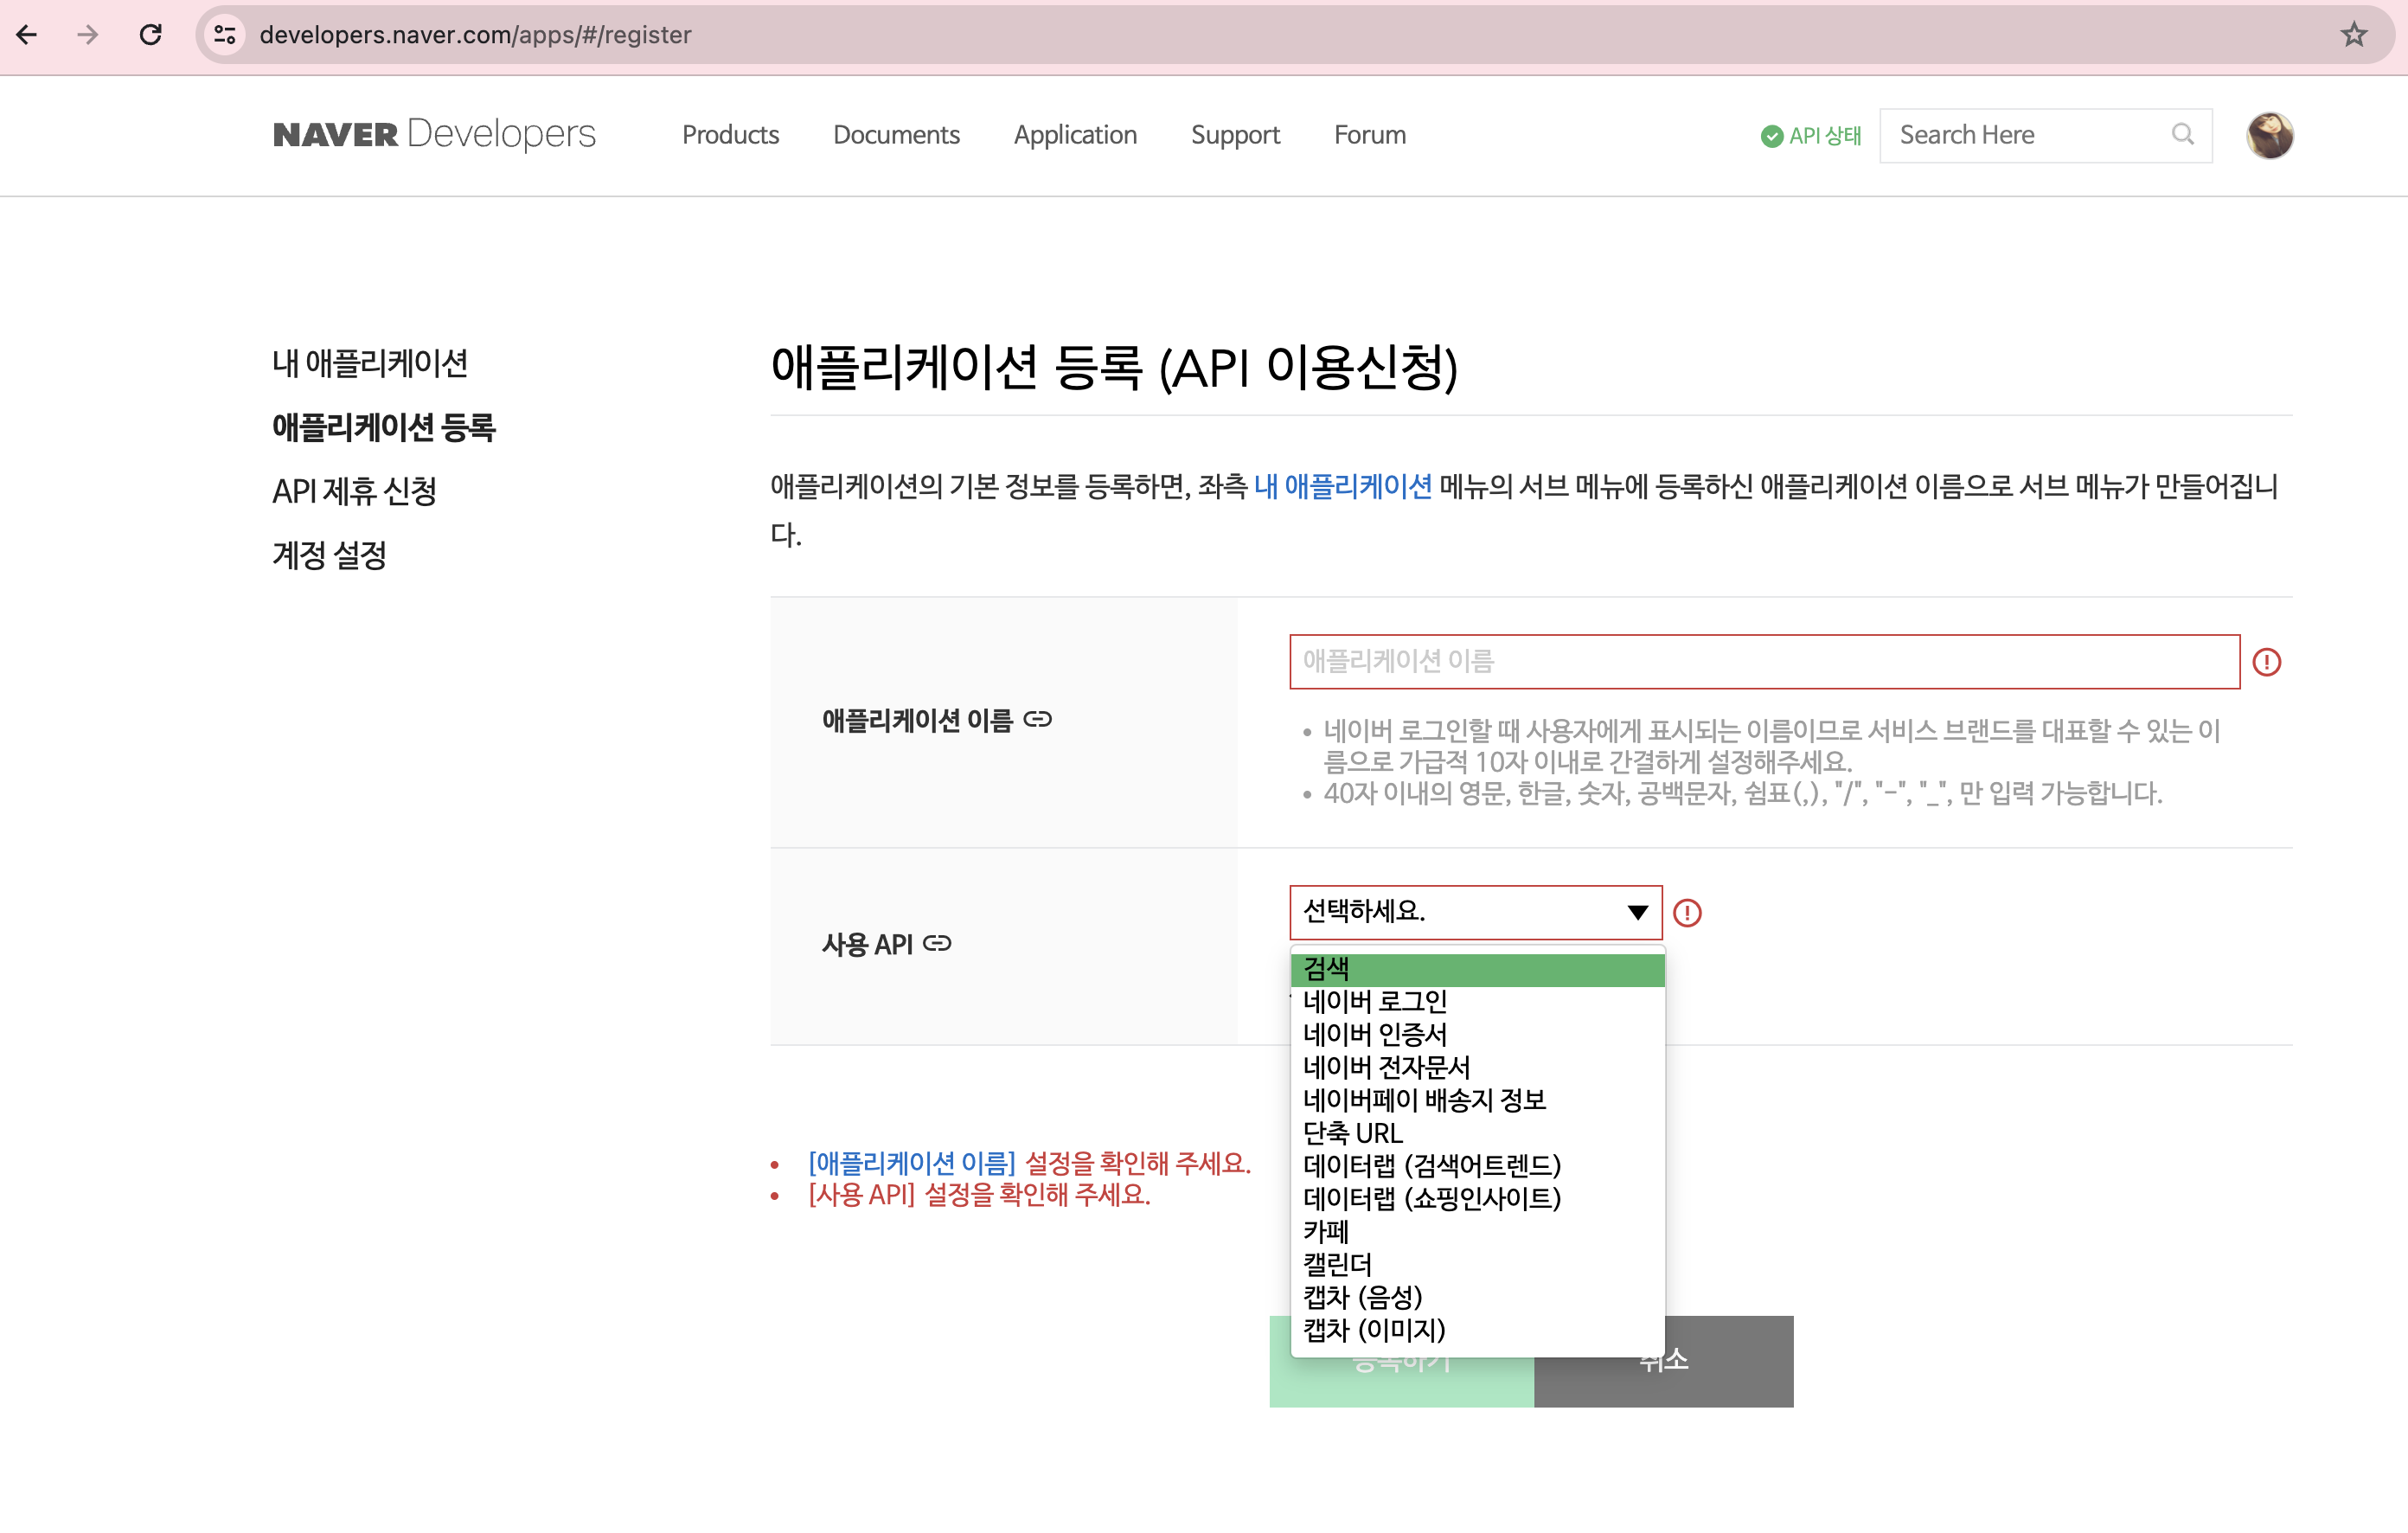Viewport: 2408px width, 1533px height.
Task: Choose 단축 URL option in list
Action: [x=1352, y=1133]
